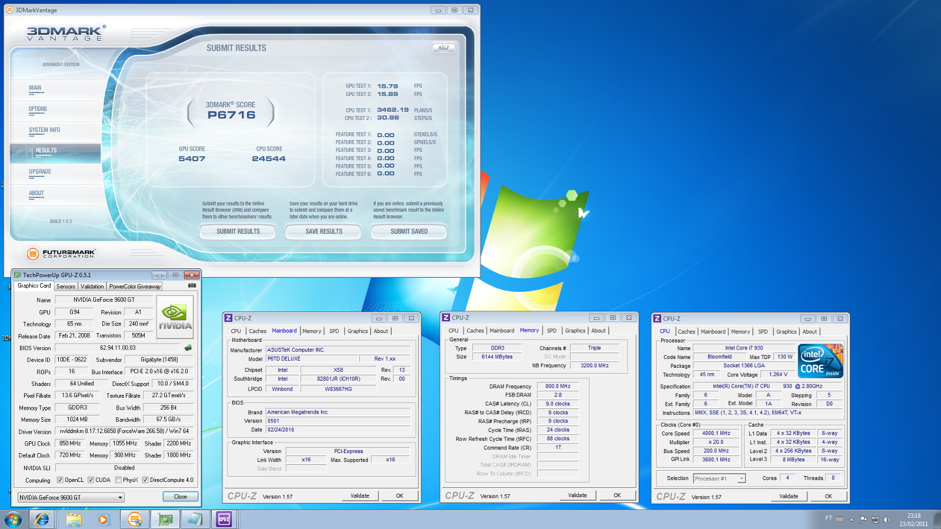
Task: Click the Driver Version field in GPU-Z
Action: pyautogui.click(x=125, y=431)
